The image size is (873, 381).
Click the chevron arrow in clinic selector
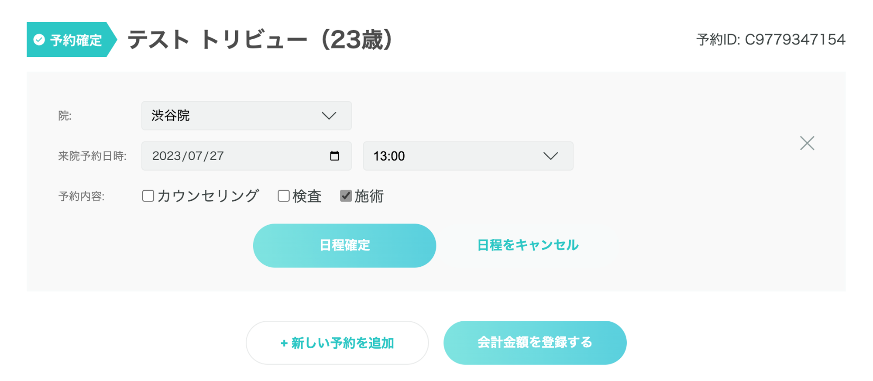pyautogui.click(x=329, y=116)
